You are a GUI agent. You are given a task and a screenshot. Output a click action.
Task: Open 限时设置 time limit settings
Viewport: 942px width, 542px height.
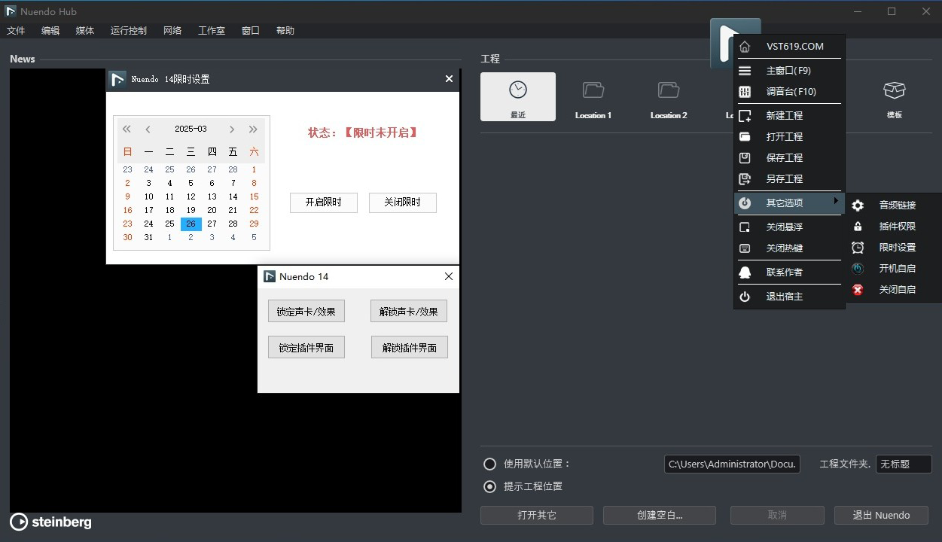coord(895,247)
